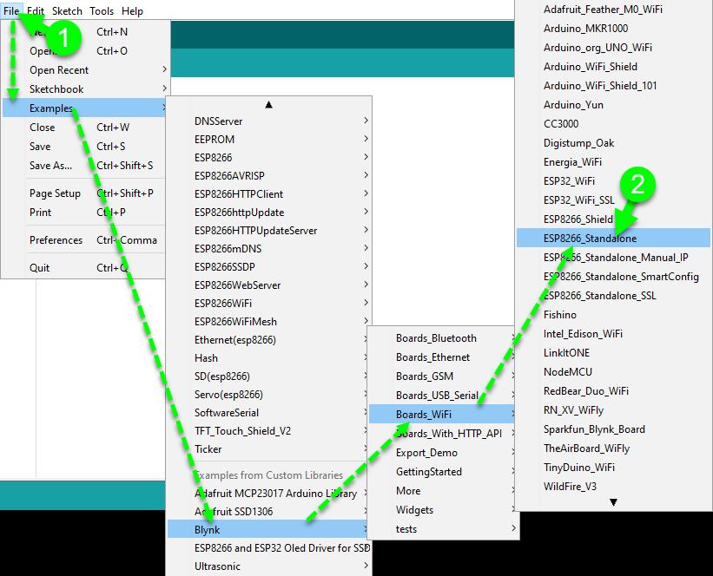The image size is (713, 576).
Task: Open the Tools menu
Action: coord(102,11)
